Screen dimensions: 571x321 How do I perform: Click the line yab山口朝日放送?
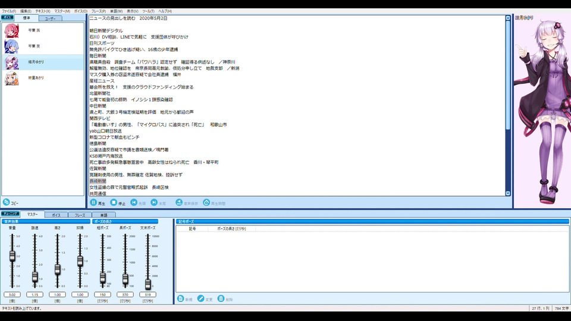[x=106, y=131]
